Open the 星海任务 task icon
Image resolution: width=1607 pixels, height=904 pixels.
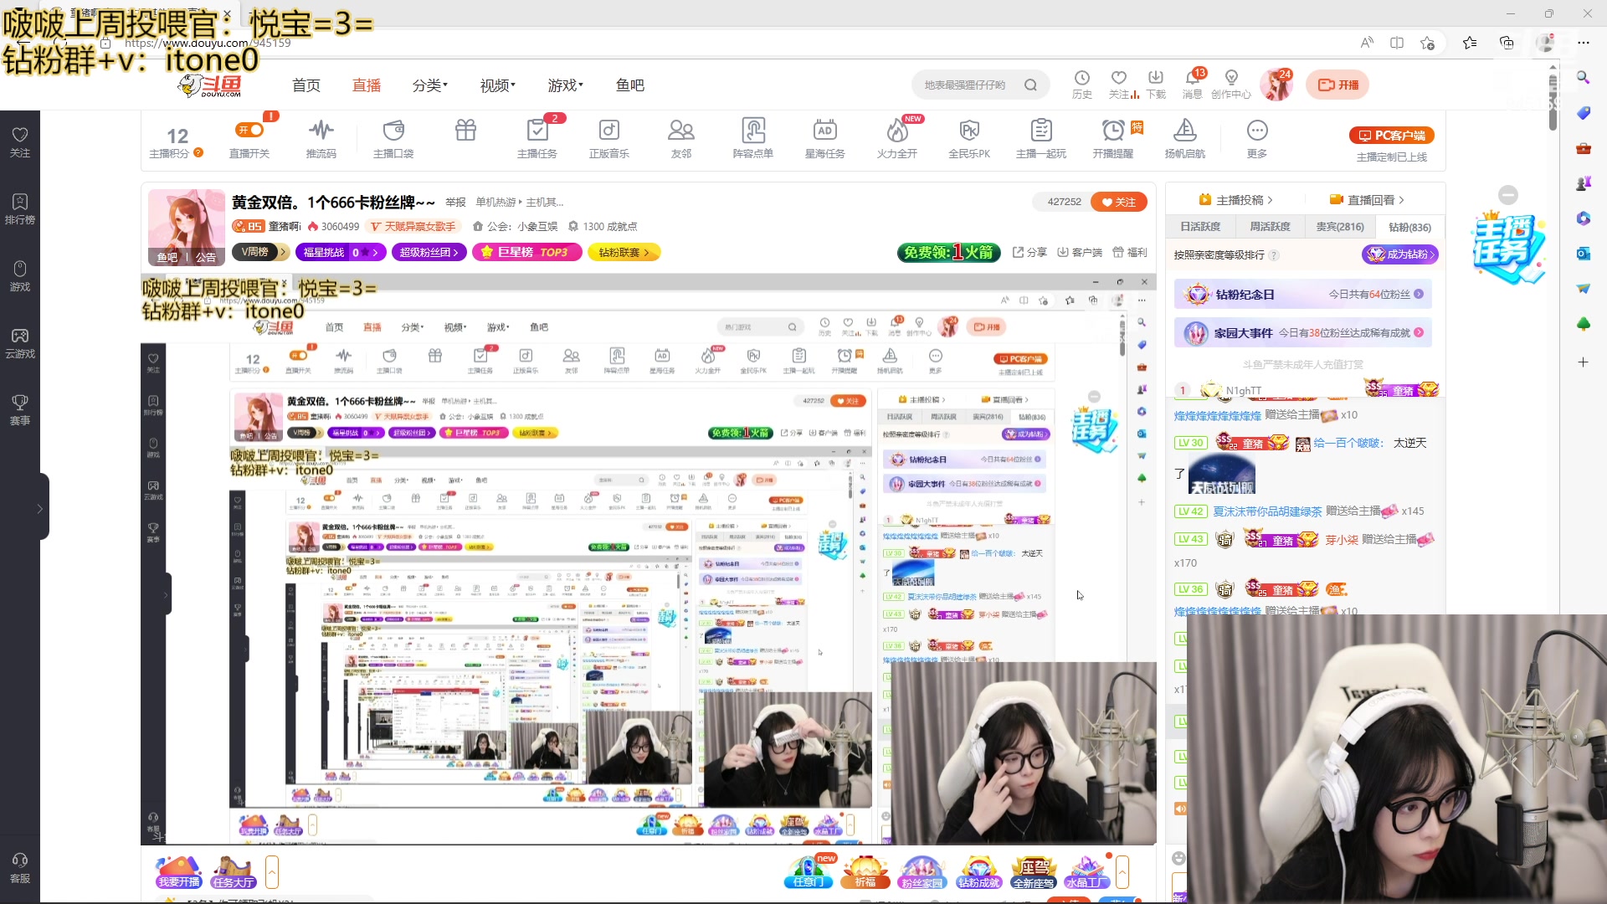click(x=825, y=136)
